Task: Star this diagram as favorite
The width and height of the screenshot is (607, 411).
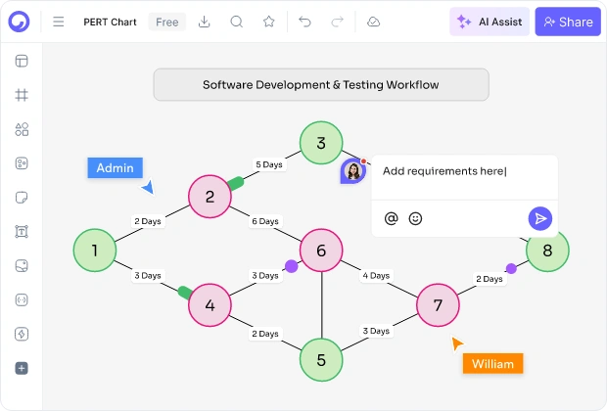Action: click(x=268, y=22)
